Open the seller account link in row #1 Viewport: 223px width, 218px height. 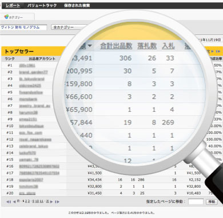[27, 65]
